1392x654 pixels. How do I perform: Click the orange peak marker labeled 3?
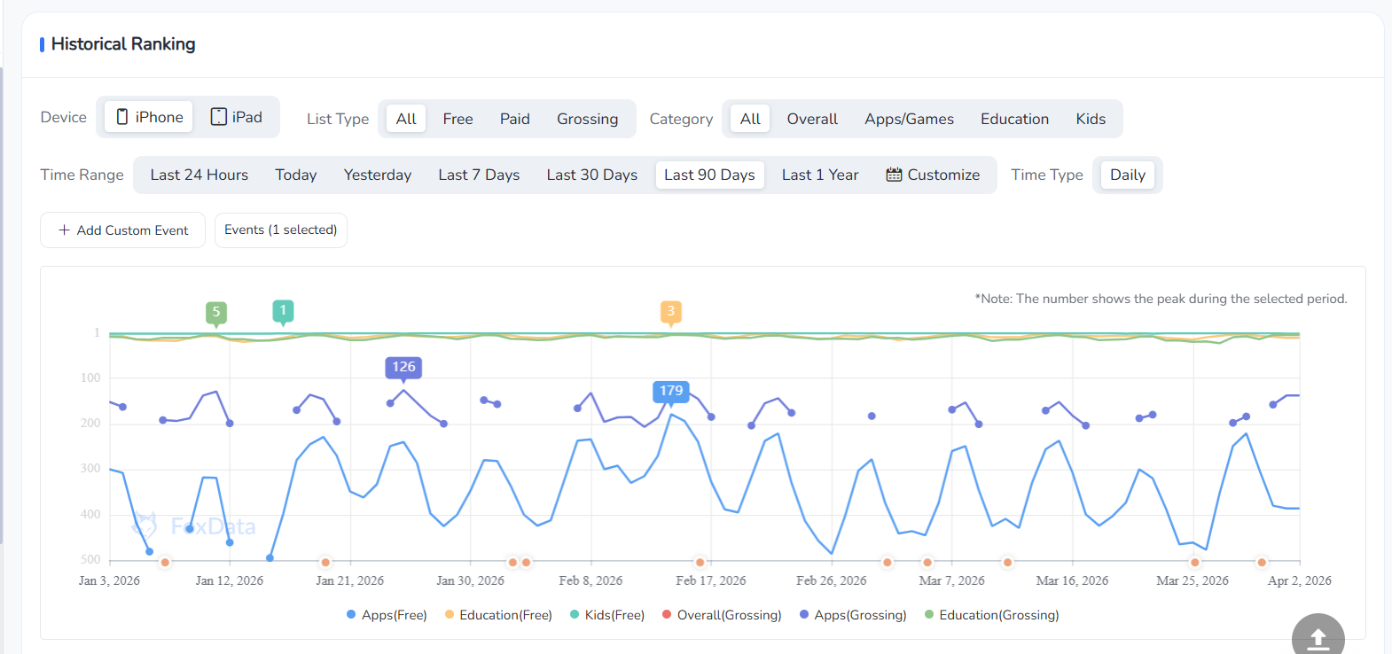(x=671, y=311)
